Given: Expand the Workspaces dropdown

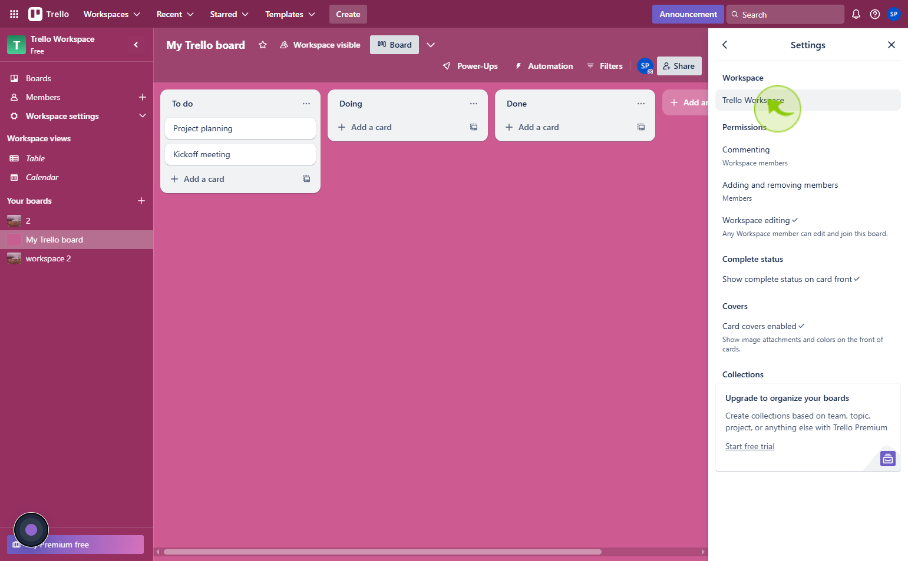Looking at the screenshot, I should tap(112, 14).
